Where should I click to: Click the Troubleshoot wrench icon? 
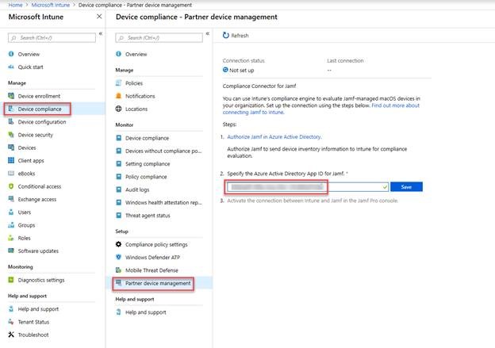(11, 335)
